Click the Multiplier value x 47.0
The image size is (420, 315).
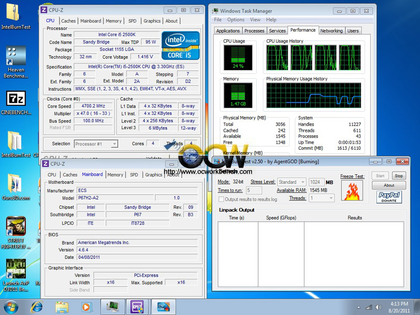pos(93,113)
